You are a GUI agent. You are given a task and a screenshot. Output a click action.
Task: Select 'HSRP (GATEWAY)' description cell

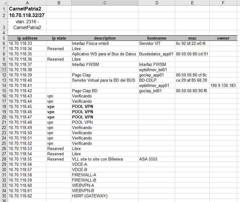pos(105,196)
